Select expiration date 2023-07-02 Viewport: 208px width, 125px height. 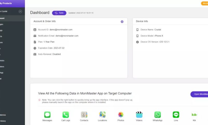click(x=59, y=48)
